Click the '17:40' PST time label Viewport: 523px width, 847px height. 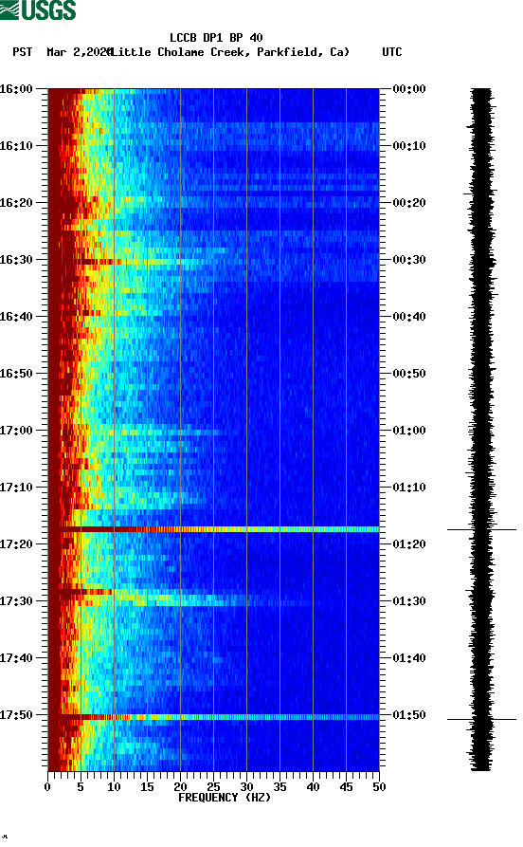pyautogui.click(x=16, y=658)
